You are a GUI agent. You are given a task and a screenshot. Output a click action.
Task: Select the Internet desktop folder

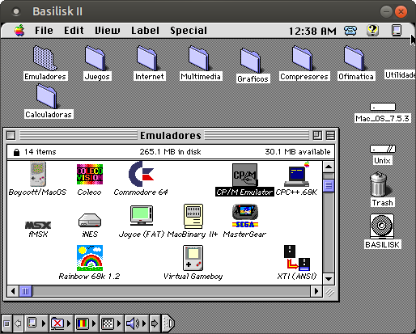coord(148,58)
